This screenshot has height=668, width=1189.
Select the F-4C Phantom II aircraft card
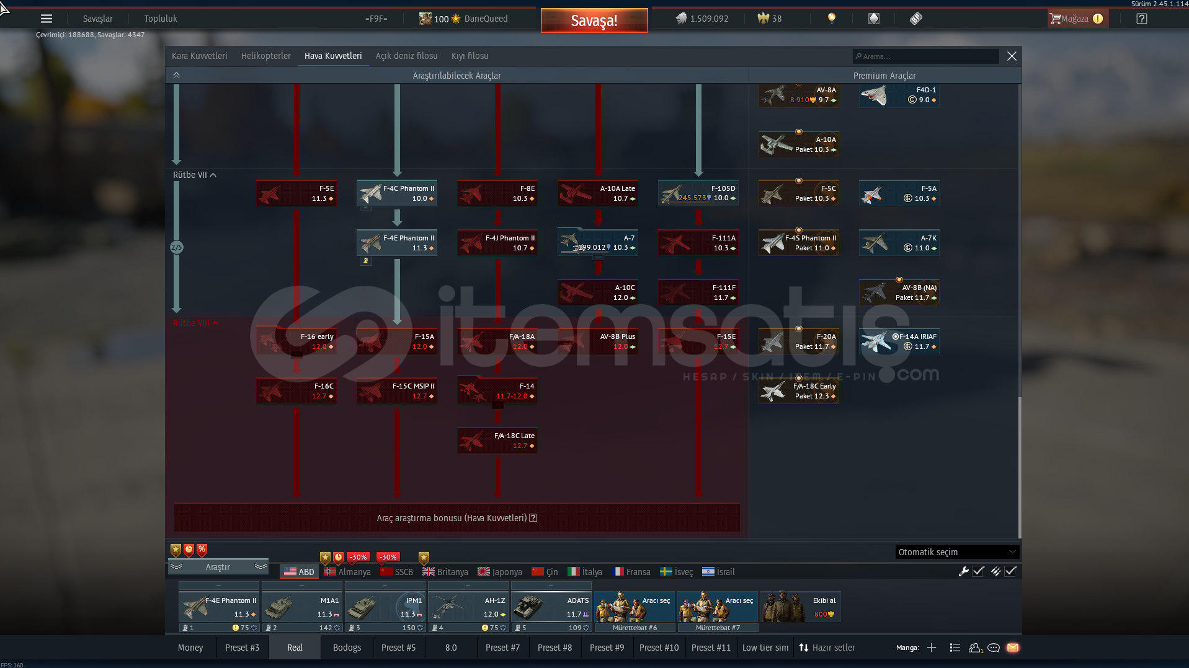click(397, 193)
